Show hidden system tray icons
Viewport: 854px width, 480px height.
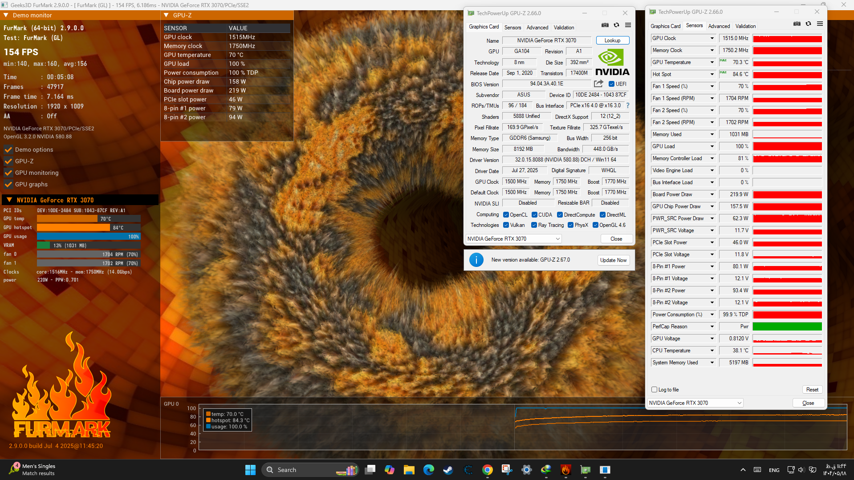(743, 470)
